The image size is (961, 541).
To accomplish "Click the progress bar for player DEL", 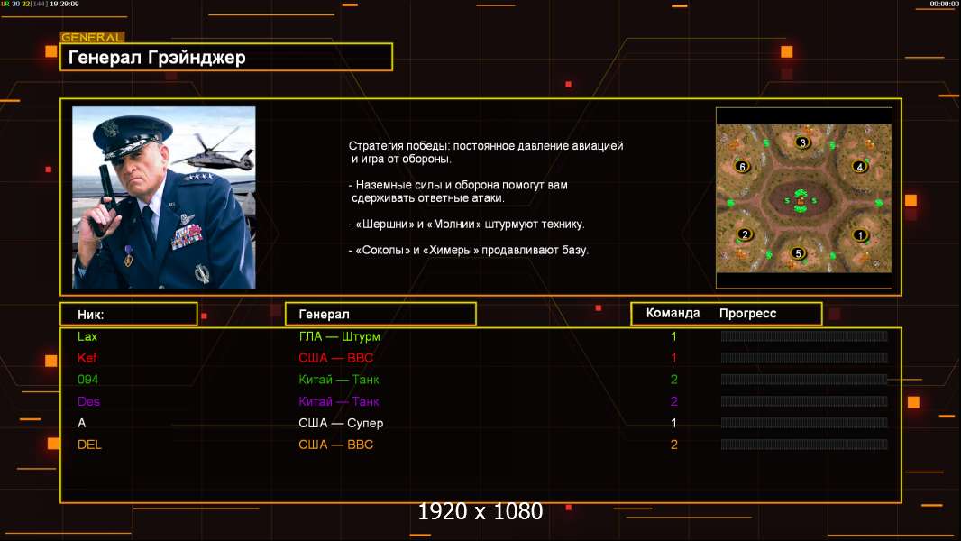I will [803, 445].
